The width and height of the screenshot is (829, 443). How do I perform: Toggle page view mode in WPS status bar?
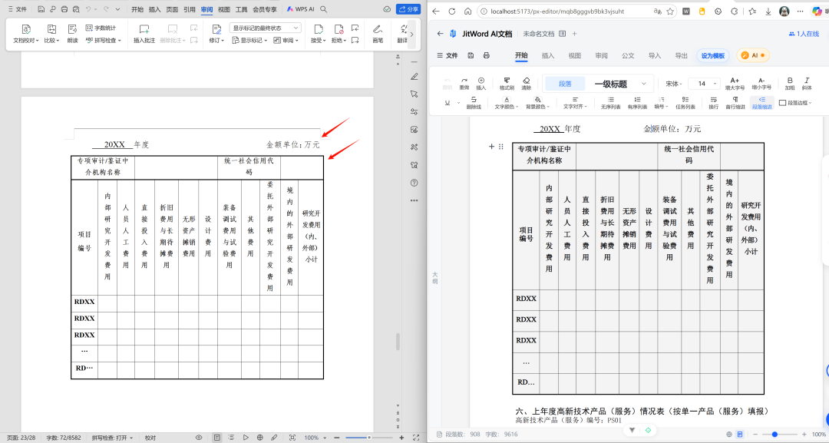pos(216,438)
